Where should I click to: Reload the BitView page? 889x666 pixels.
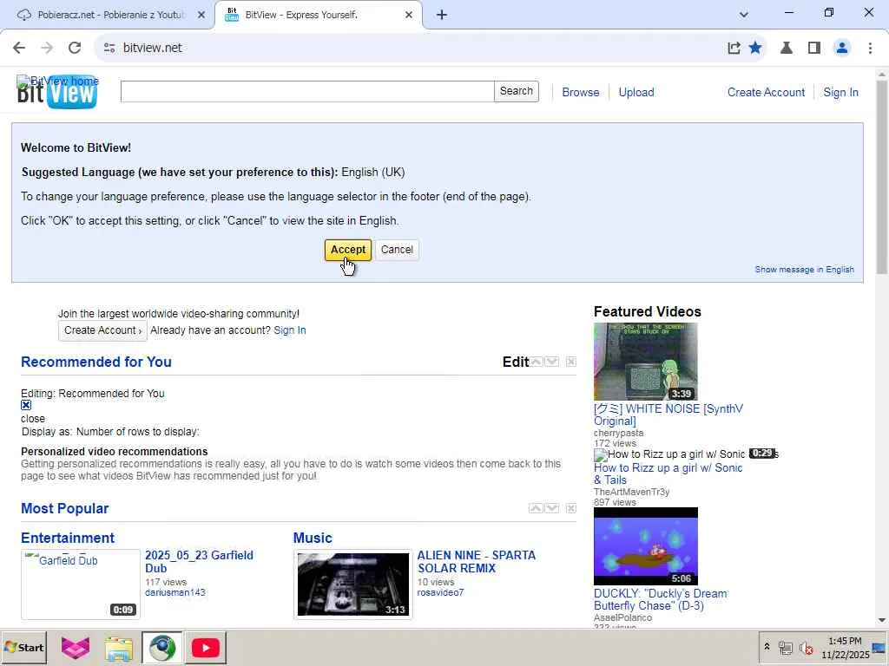coord(75,49)
